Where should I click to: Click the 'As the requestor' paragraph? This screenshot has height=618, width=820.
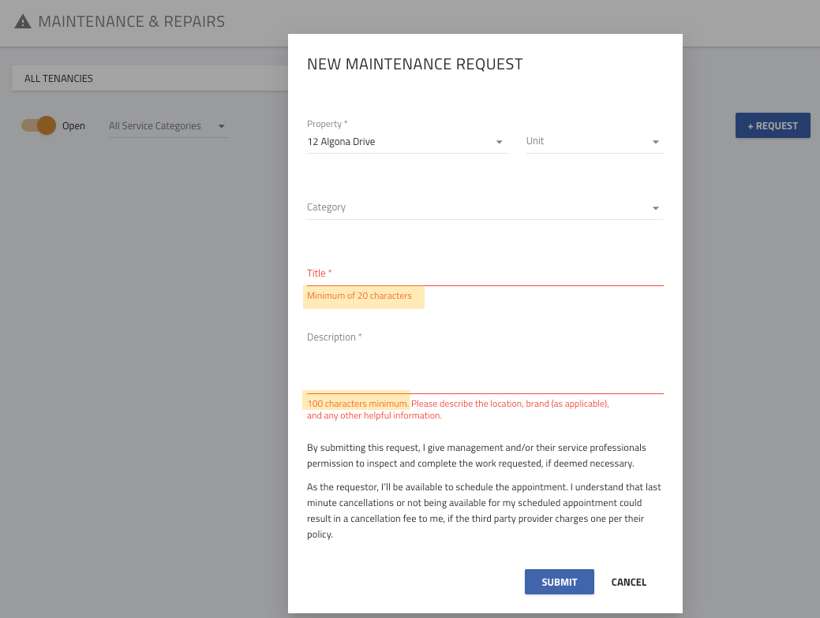[484, 510]
